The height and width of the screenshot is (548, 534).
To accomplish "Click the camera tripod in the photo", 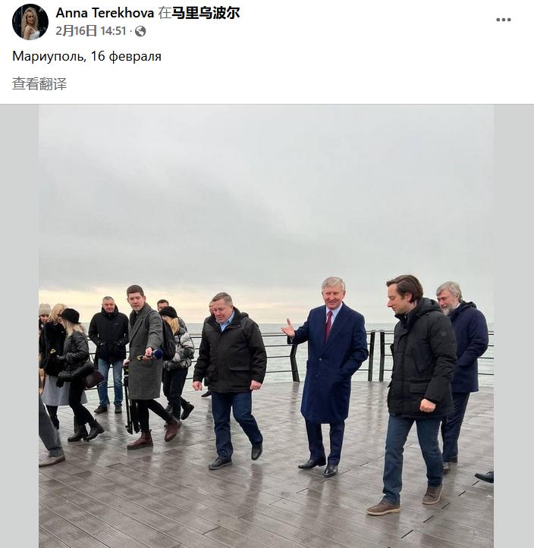I will click(x=131, y=402).
